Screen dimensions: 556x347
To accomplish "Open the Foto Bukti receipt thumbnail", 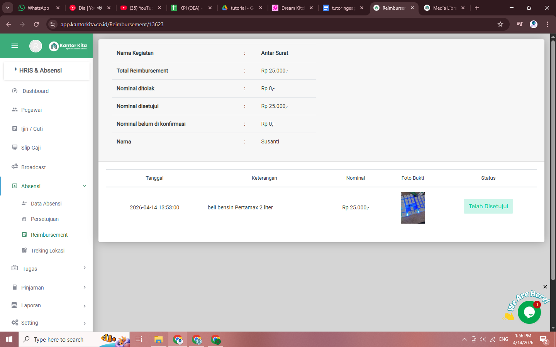I will [x=412, y=208].
